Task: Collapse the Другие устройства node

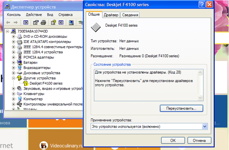Action: click(x=14, y=78)
